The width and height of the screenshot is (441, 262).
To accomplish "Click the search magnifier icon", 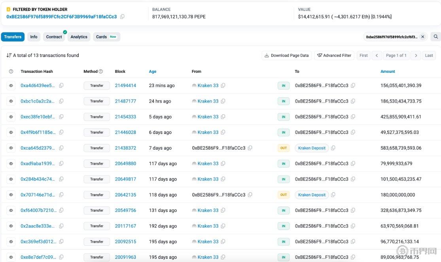I will pos(435,37).
